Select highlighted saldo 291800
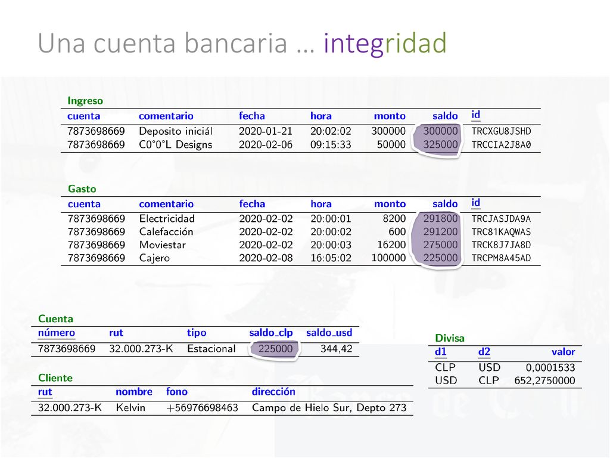This screenshot has width=610, height=458. 440,218
